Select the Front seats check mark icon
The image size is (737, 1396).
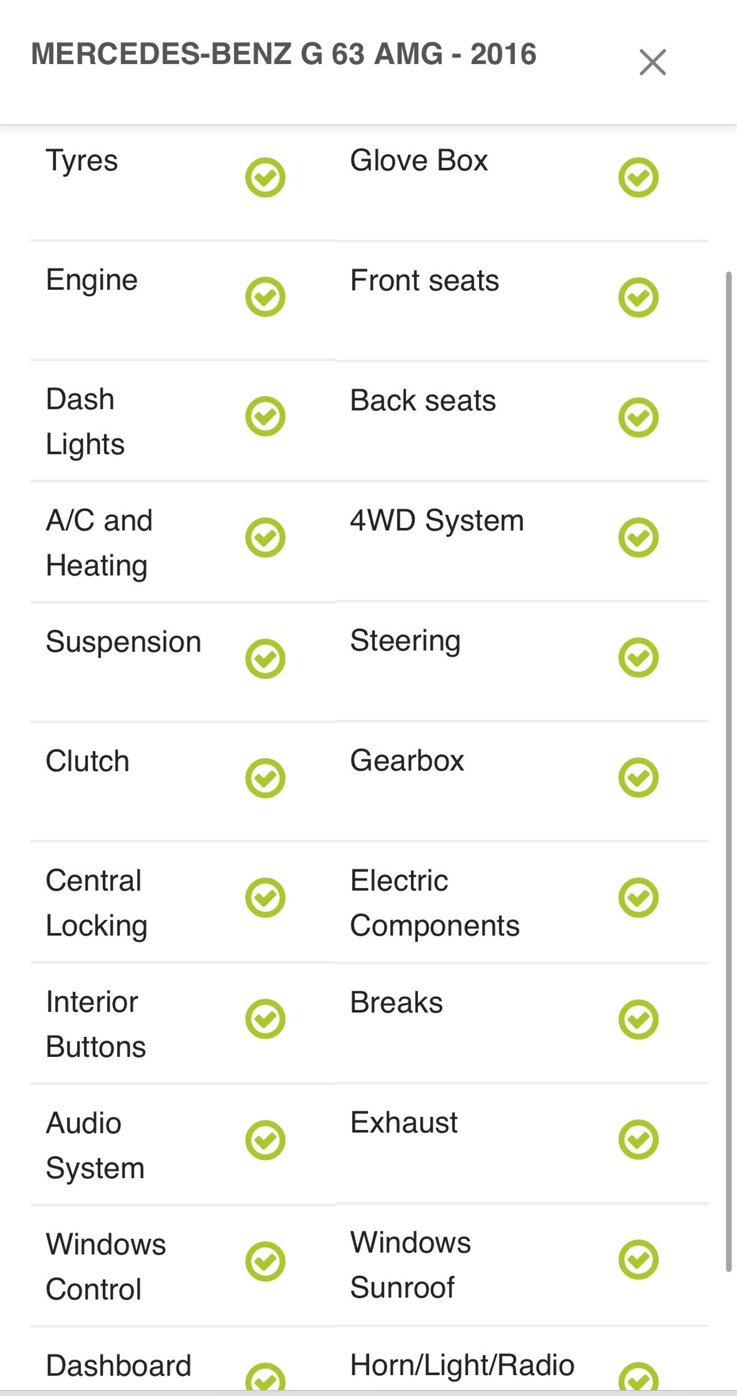pos(638,297)
